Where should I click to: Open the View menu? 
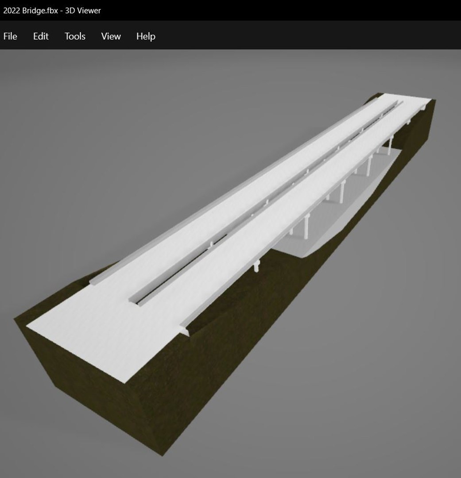pyautogui.click(x=111, y=36)
